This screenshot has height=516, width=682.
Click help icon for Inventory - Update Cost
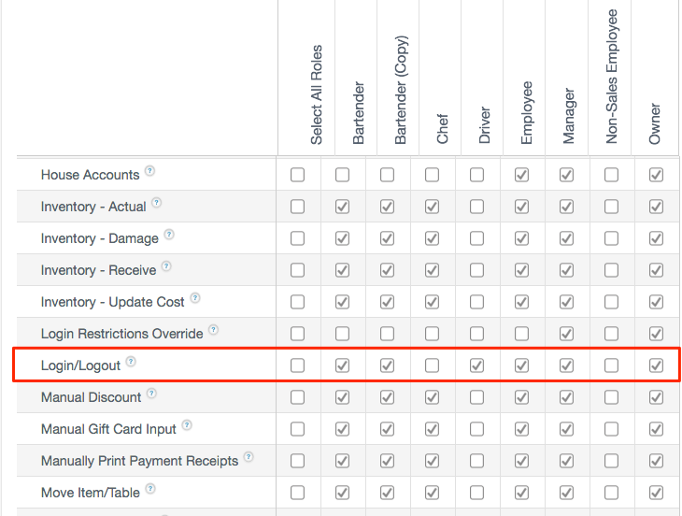195,299
